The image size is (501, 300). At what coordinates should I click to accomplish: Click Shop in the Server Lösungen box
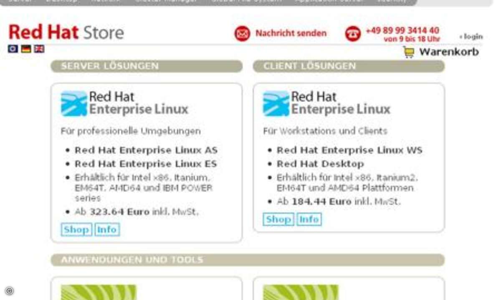(x=76, y=230)
